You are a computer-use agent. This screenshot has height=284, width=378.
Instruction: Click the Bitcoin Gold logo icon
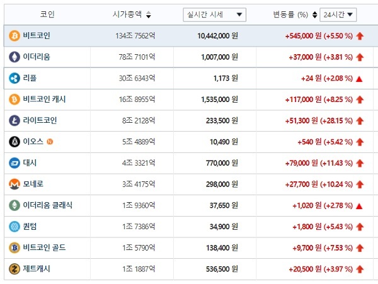pos(14,248)
